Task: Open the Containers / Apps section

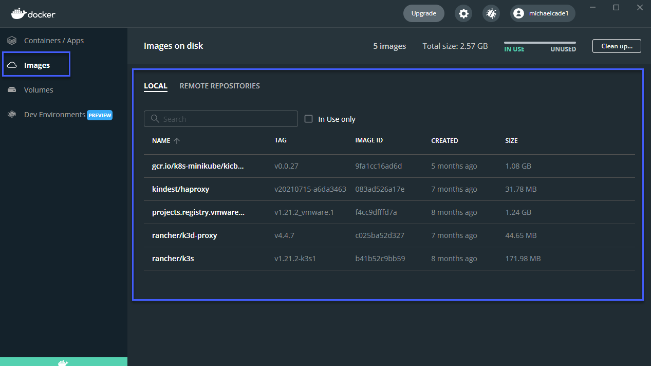Action: (53, 40)
